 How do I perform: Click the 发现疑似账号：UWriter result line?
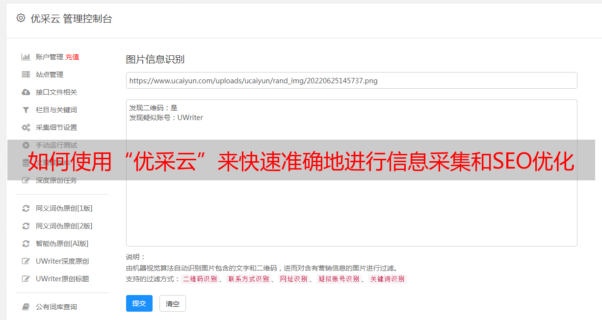click(166, 118)
